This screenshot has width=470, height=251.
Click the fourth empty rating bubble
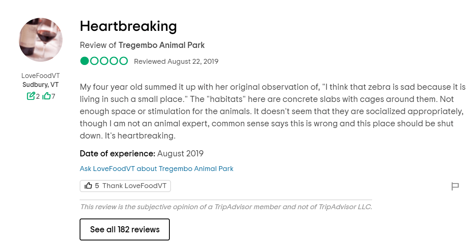(x=114, y=61)
